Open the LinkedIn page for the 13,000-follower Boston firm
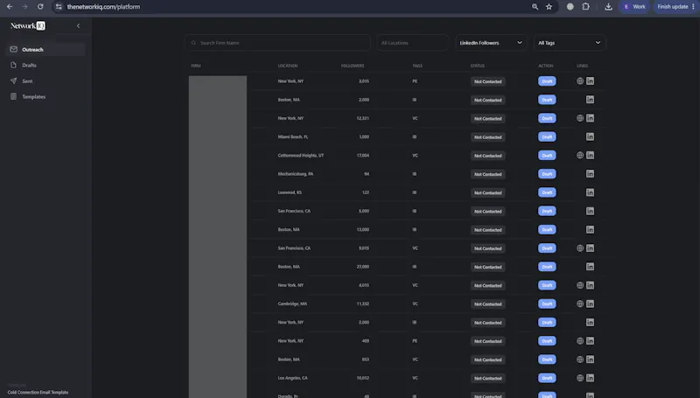Screen dimensions: 700x398 [x=590, y=230]
